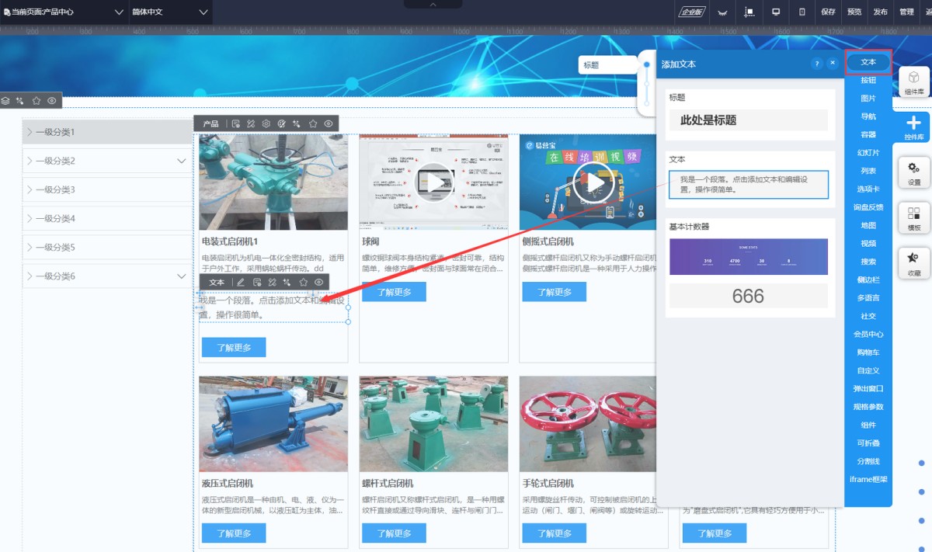Switch to mobile phone view icon
This screenshot has height=552, width=932.
pos(802,12)
